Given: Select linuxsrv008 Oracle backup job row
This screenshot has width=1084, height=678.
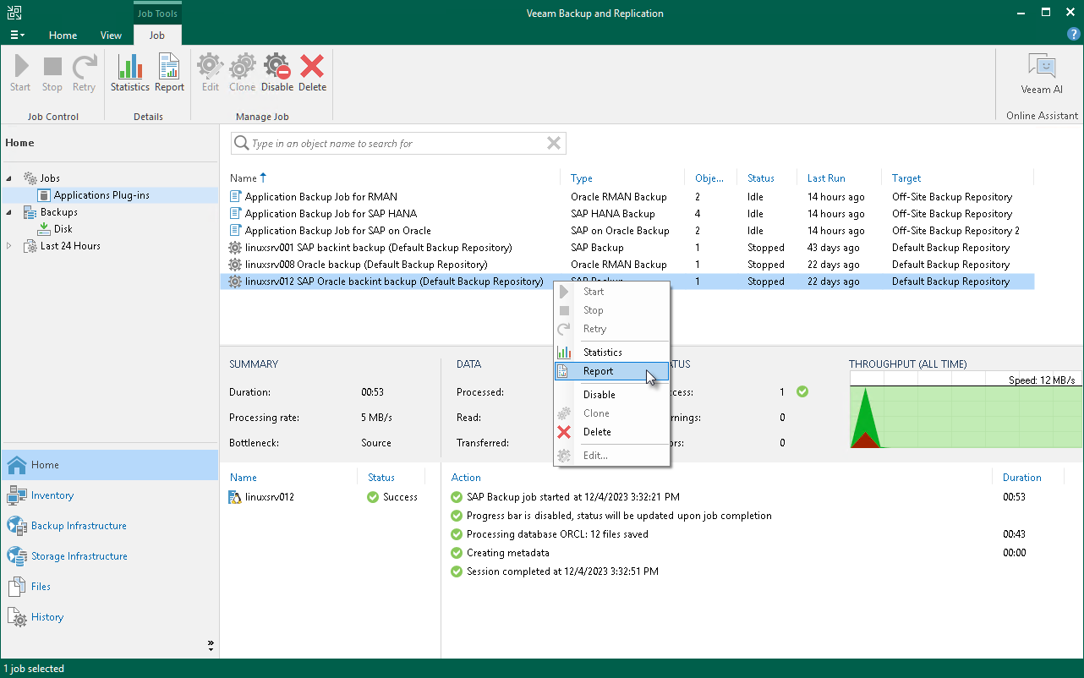Looking at the screenshot, I should [627, 265].
